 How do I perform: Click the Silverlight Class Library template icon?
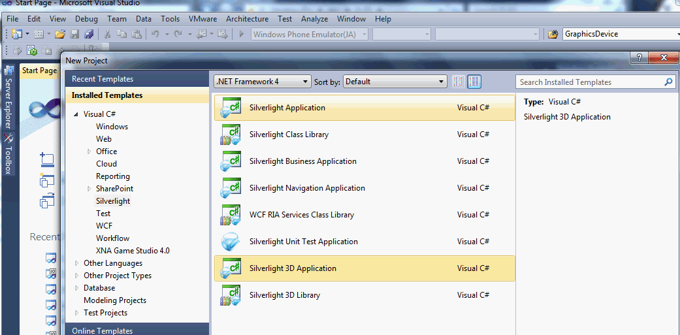coord(231,135)
